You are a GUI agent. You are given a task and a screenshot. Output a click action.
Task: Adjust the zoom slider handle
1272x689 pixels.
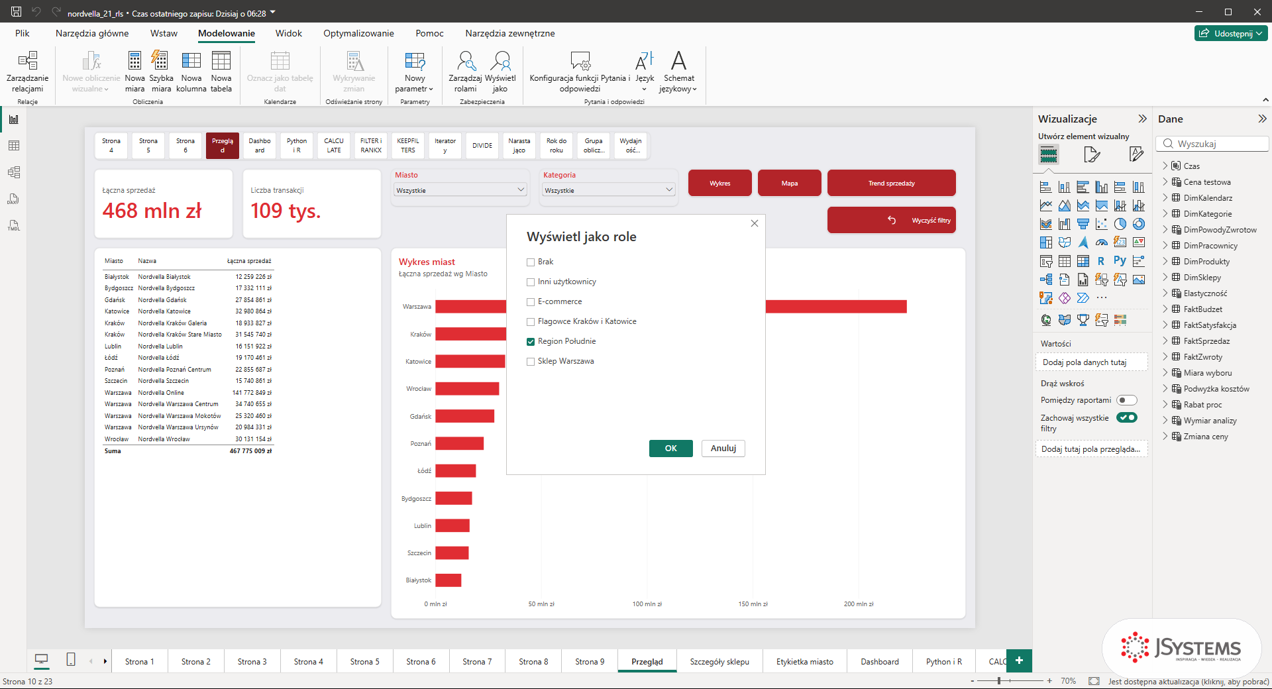[999, 681]
